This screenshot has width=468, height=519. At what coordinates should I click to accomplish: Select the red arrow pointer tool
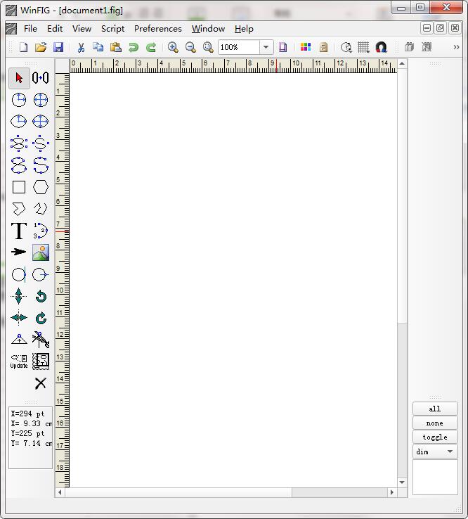coord(19,78)
